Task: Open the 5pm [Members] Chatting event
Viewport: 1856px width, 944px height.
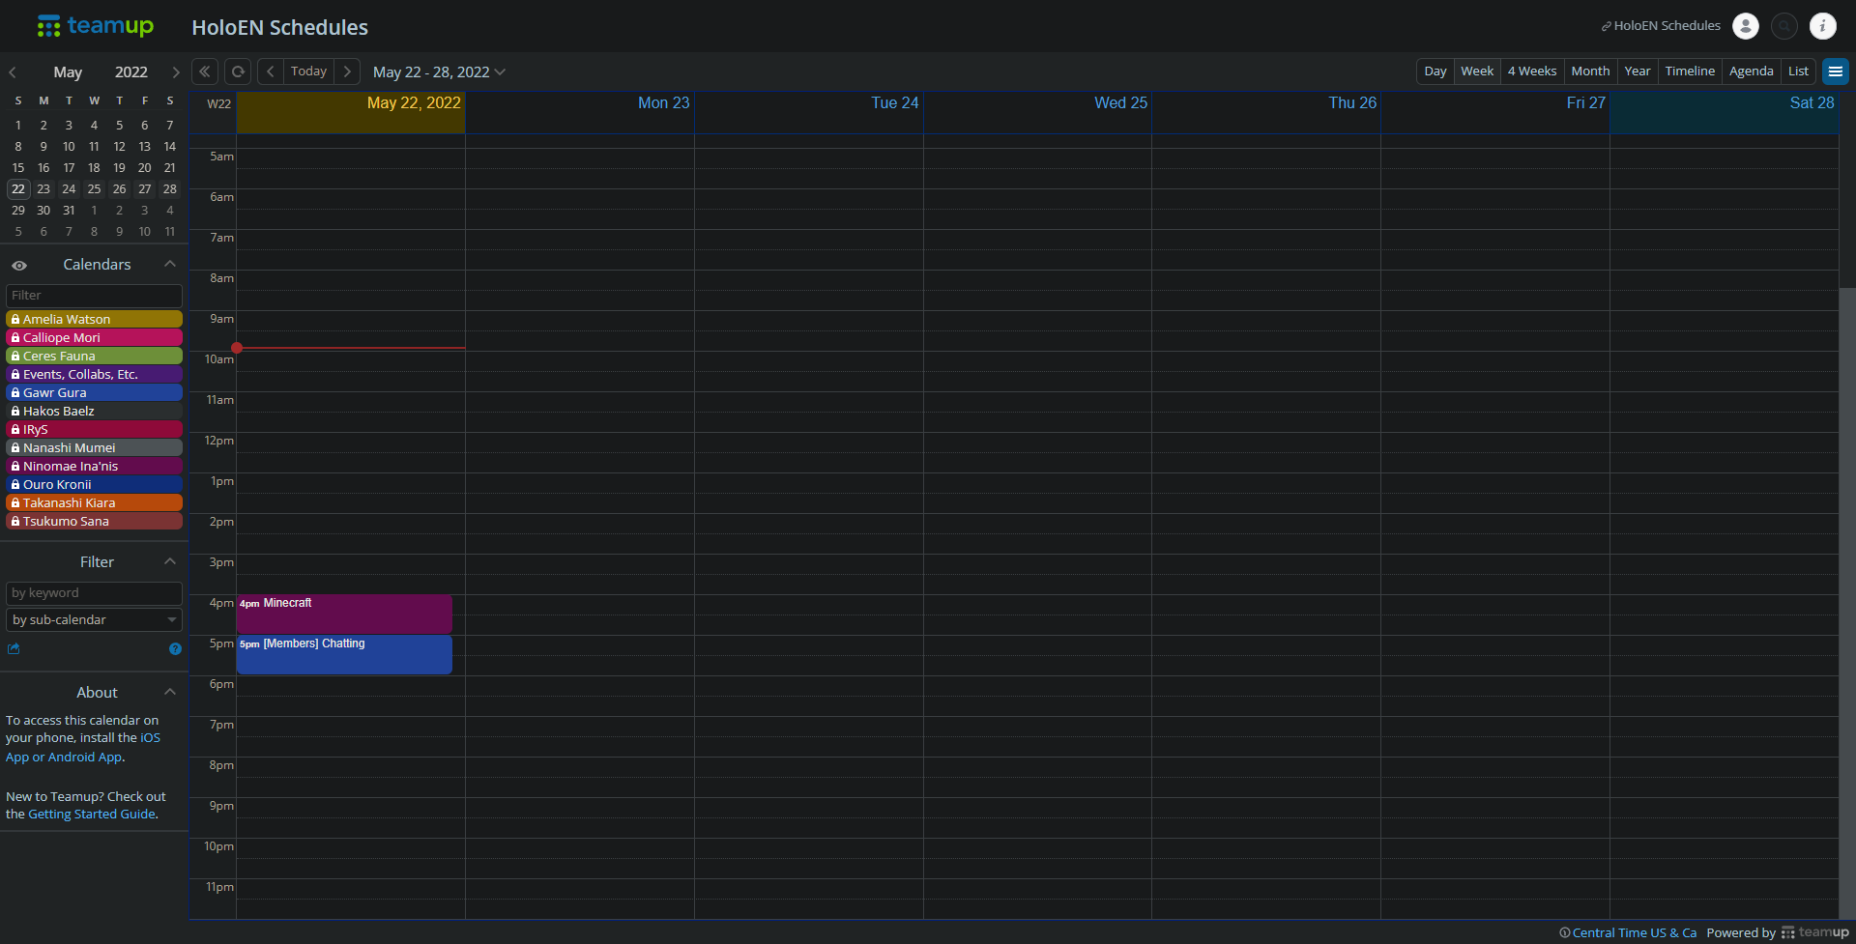Action: click(x=344, y=655)
